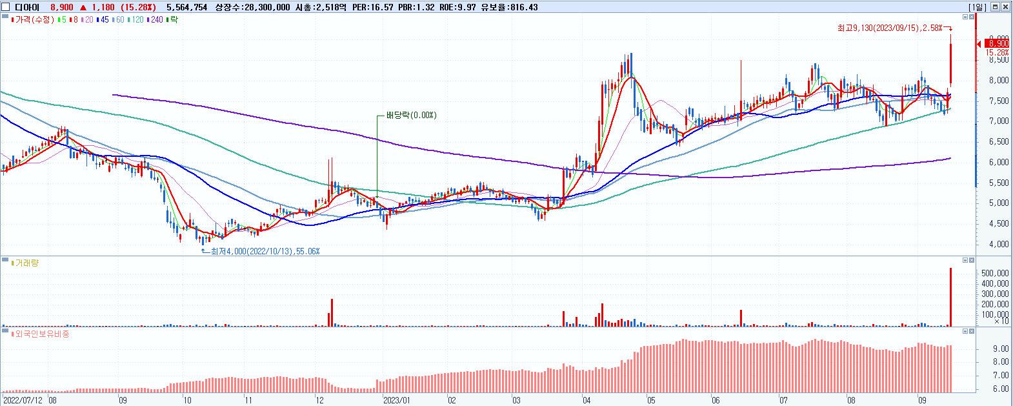Close the 외국인보유비중 panel
This screenshot has width=1013, height=406.
[972, 331]
